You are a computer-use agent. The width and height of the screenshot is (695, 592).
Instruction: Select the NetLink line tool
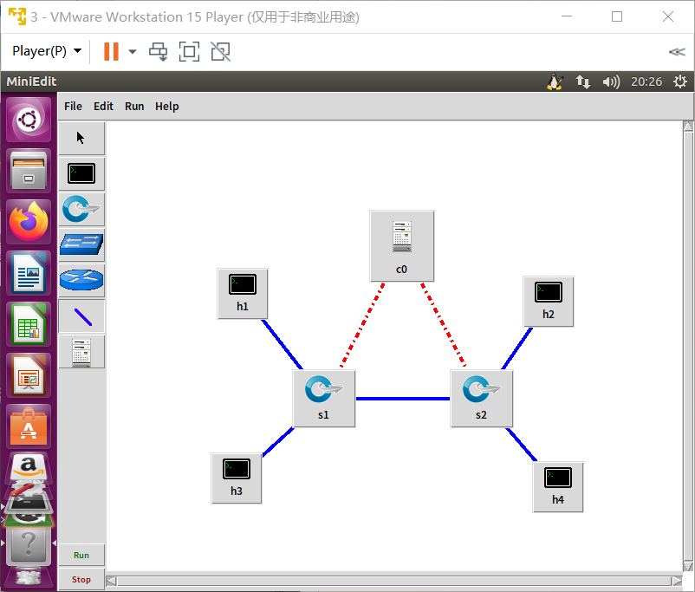click(81, 316)
